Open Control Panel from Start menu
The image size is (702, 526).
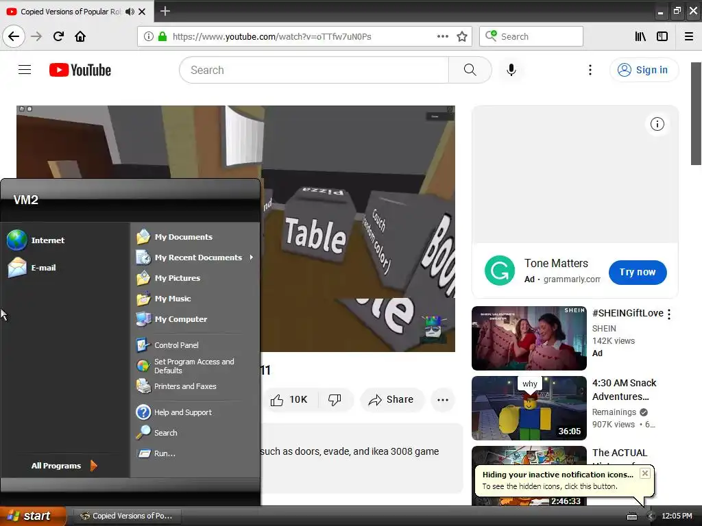[167, 345]
